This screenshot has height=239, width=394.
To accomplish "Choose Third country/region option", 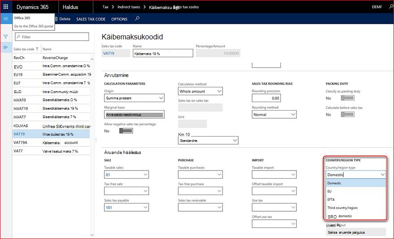I will point(355,208).
